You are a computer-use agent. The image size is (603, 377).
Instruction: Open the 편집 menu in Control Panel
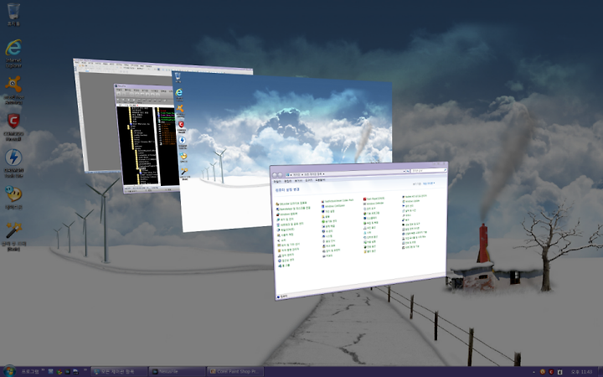(x=287, y=181)
